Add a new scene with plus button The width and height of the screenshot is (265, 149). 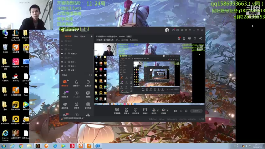click(91, 36)
